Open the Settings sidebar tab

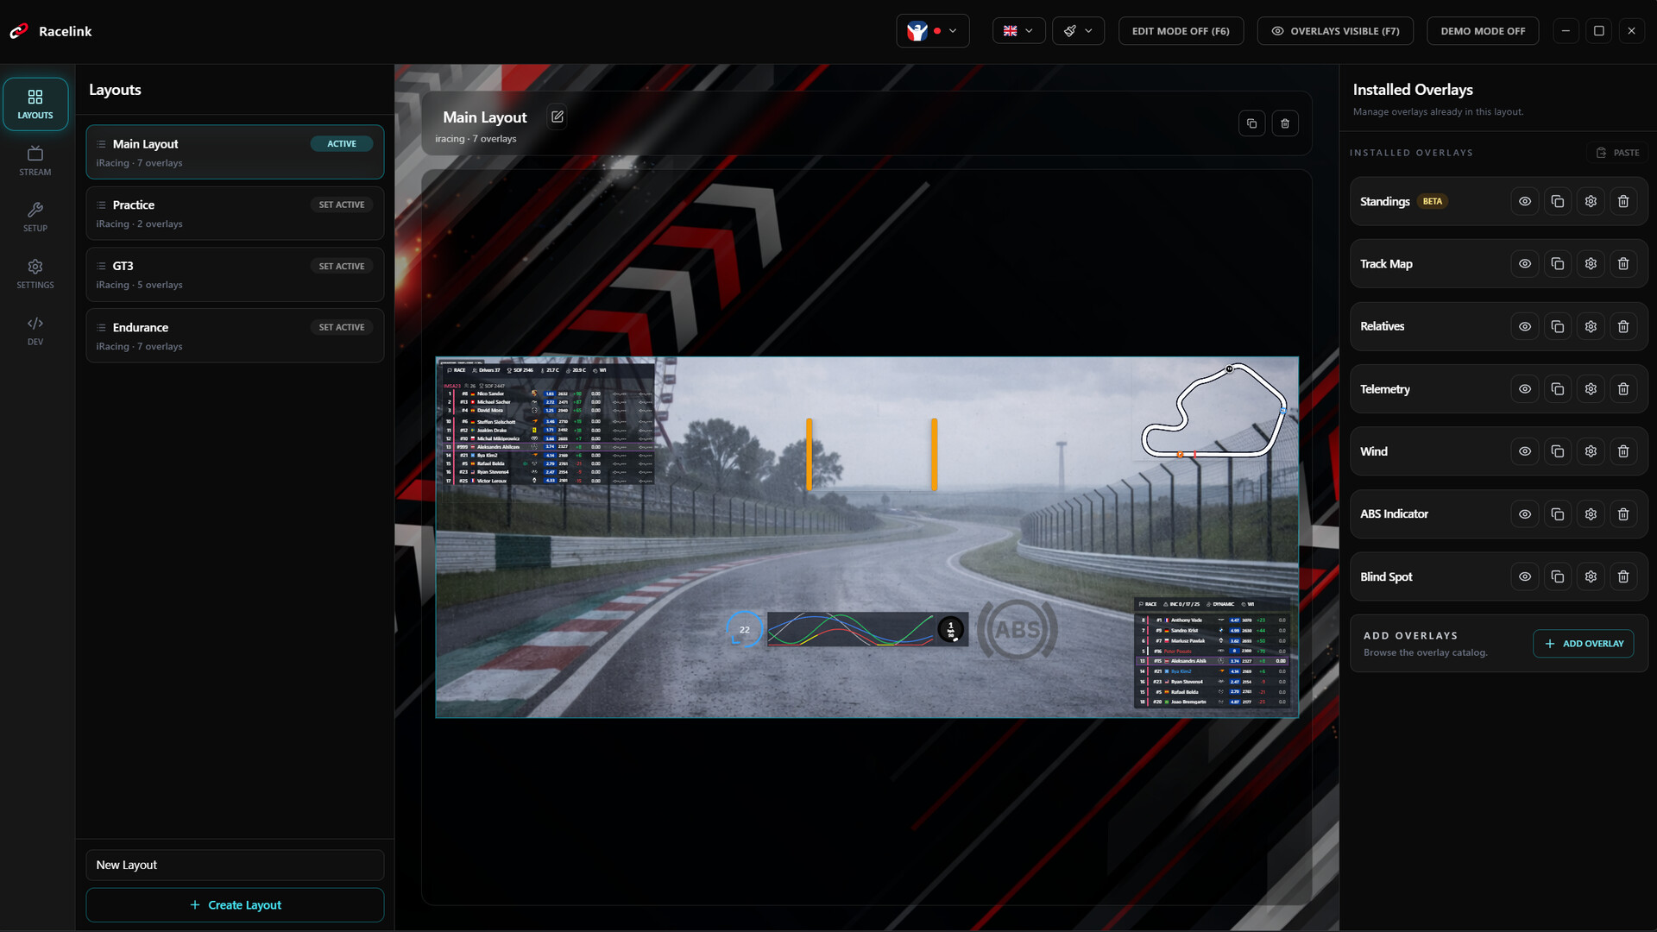click(x=35, y=274)
